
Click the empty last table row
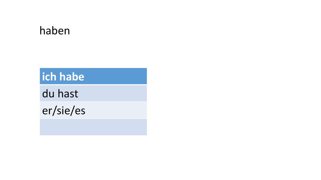click(93, 127)
